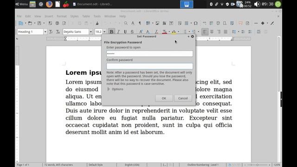Open the Basic Shapes dropdown arrow
Screen dimensions: 297x167
coord(267,23)
